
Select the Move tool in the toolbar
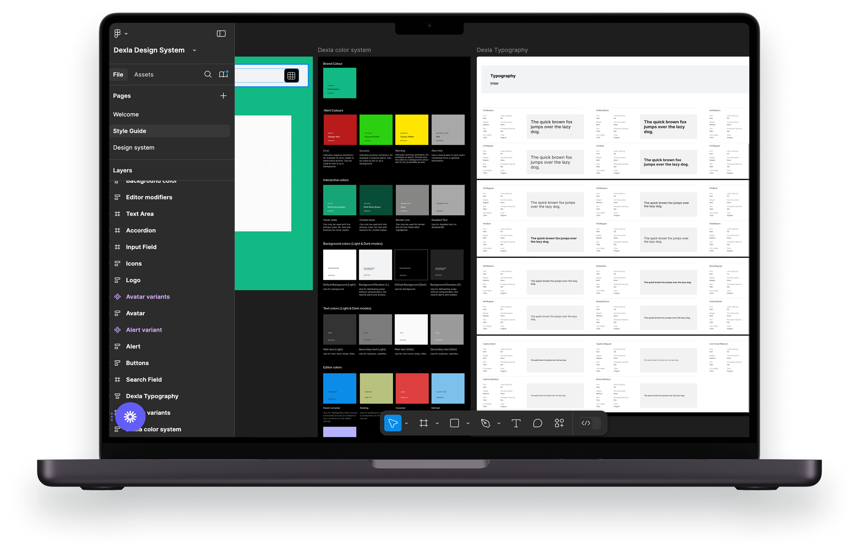[393, 423]
